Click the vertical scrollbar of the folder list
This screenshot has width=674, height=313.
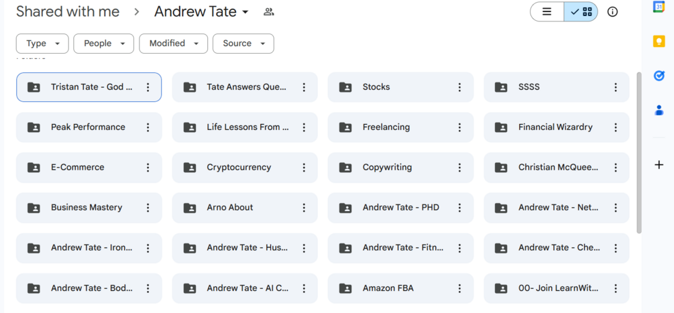pyautogui.click(x=638, y=152)
